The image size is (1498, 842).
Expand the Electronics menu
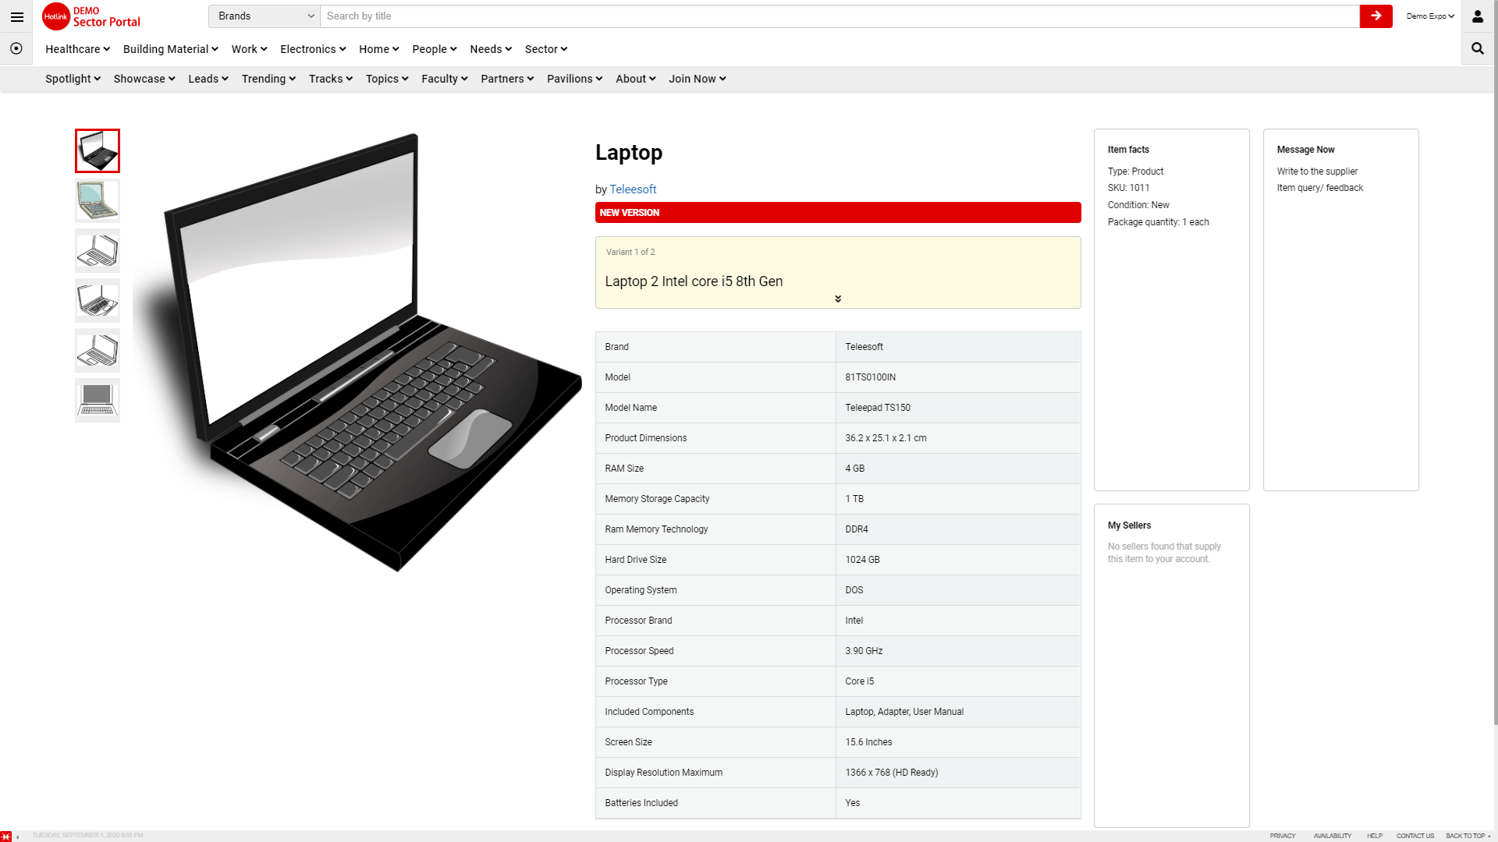[313, 49]
